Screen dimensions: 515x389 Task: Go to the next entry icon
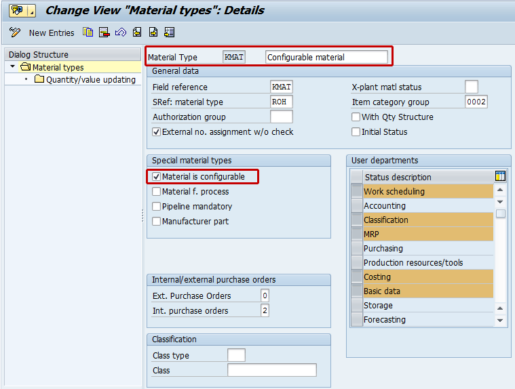coord(153,33)
